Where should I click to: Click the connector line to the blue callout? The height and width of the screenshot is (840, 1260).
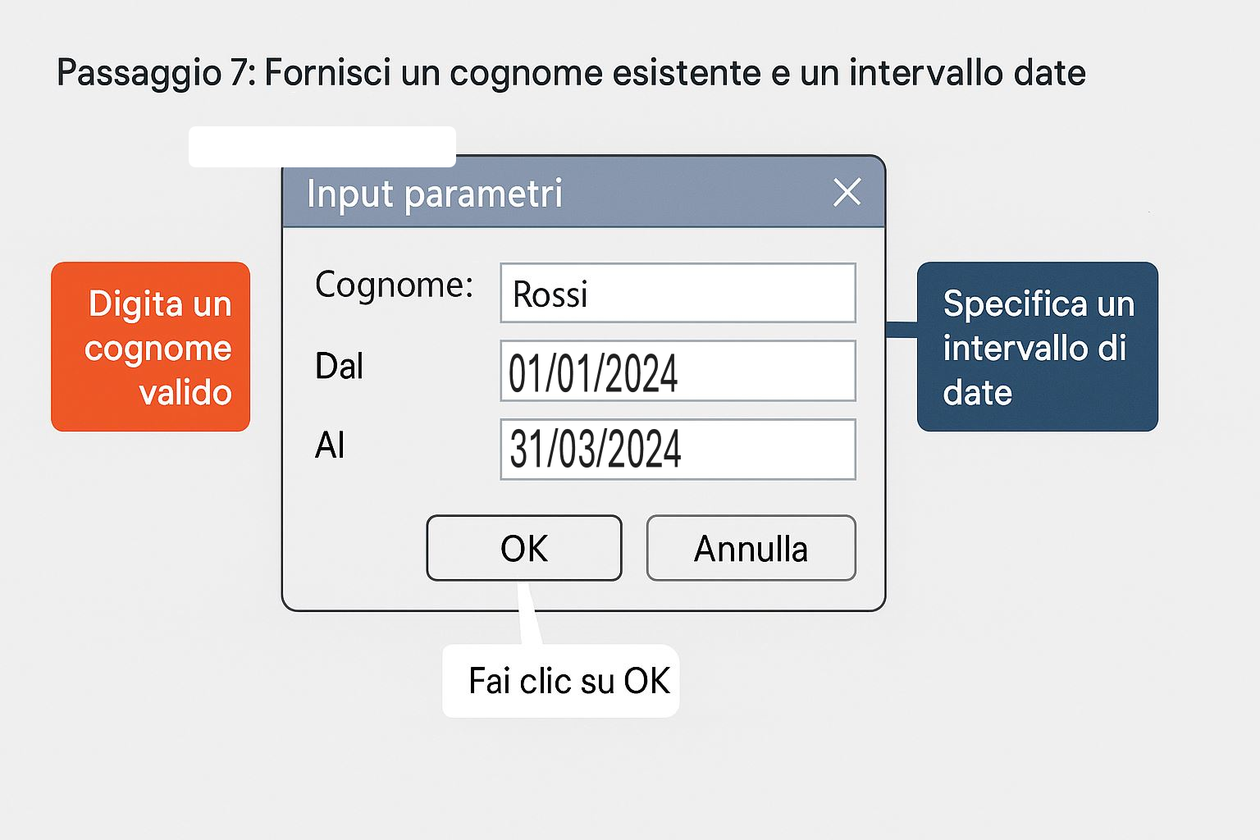point(902,330)
